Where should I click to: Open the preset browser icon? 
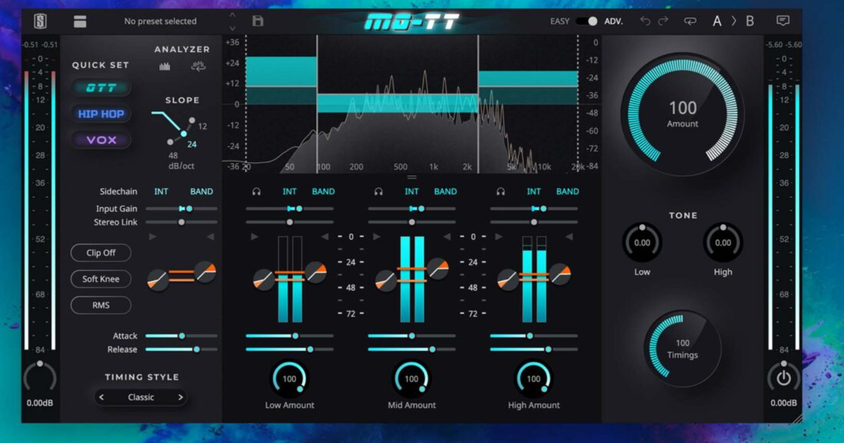[x=80, y=21]
